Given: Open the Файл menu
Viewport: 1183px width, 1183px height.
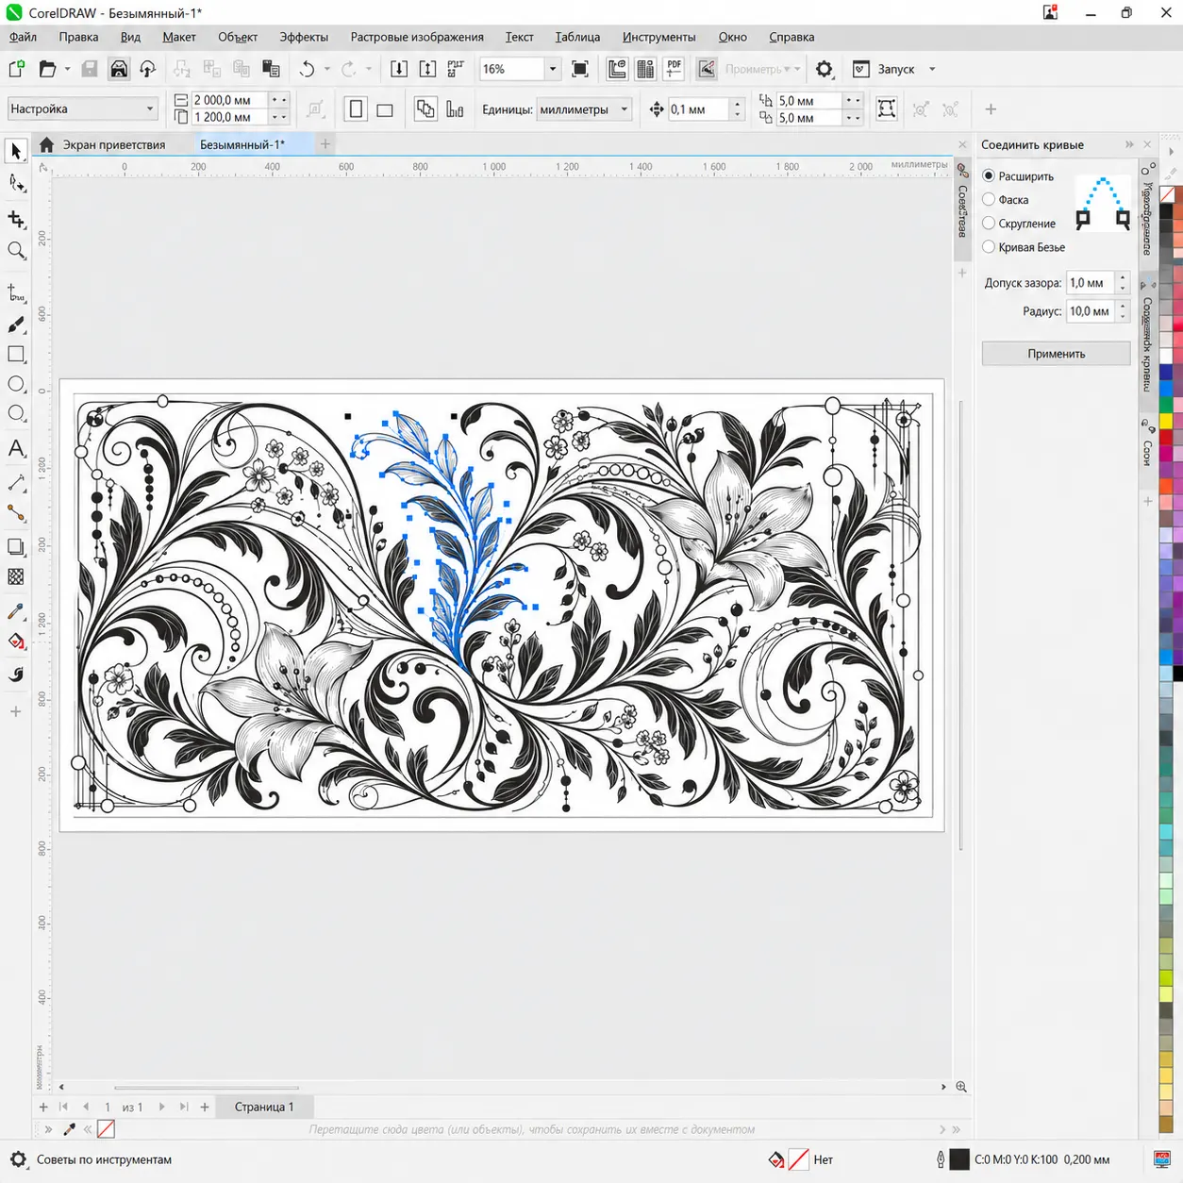Looking at the screenshot, I should 23,37.
